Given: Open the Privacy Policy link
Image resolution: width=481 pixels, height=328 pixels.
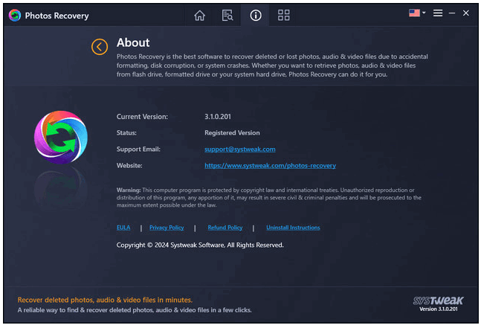Looking at the screenshot, I should [167, 228].
